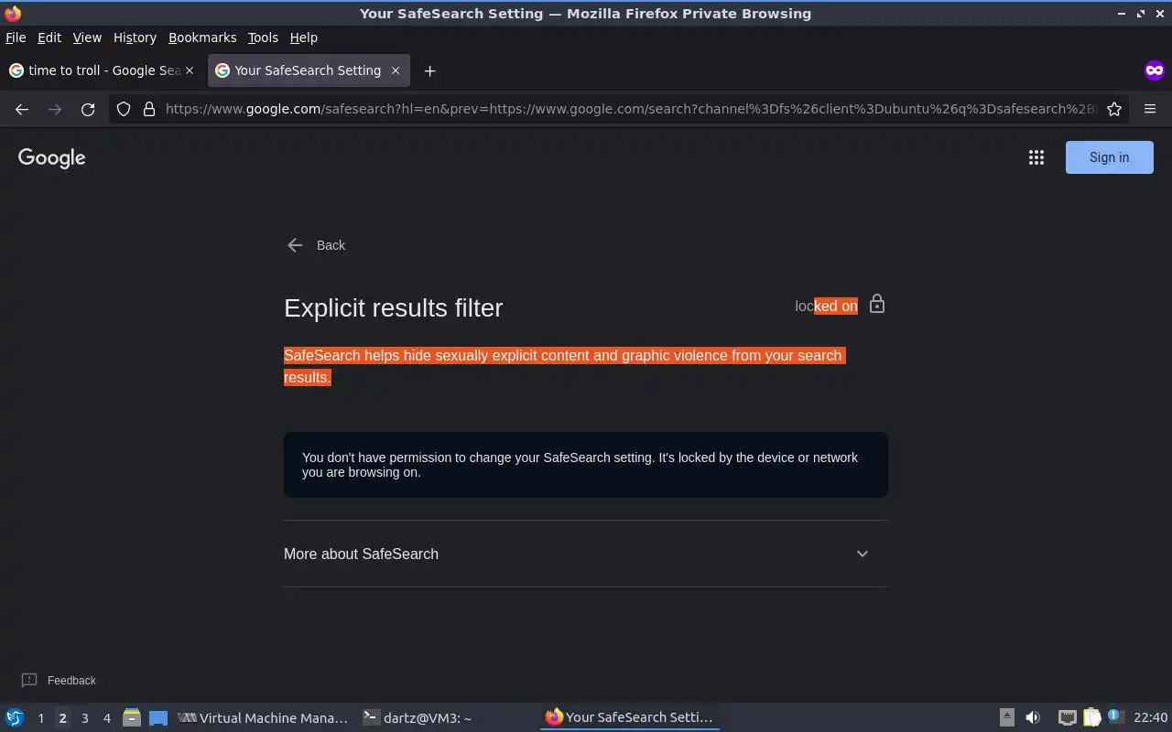The image size is (1172, 732).
Task: Click the SafeSearch description text
Action: tap(564, 366)
